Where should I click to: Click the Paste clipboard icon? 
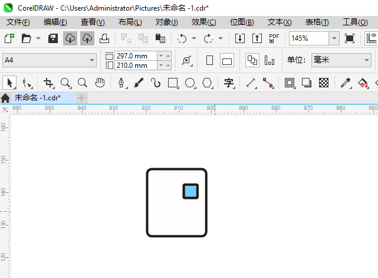pos(160,38)
